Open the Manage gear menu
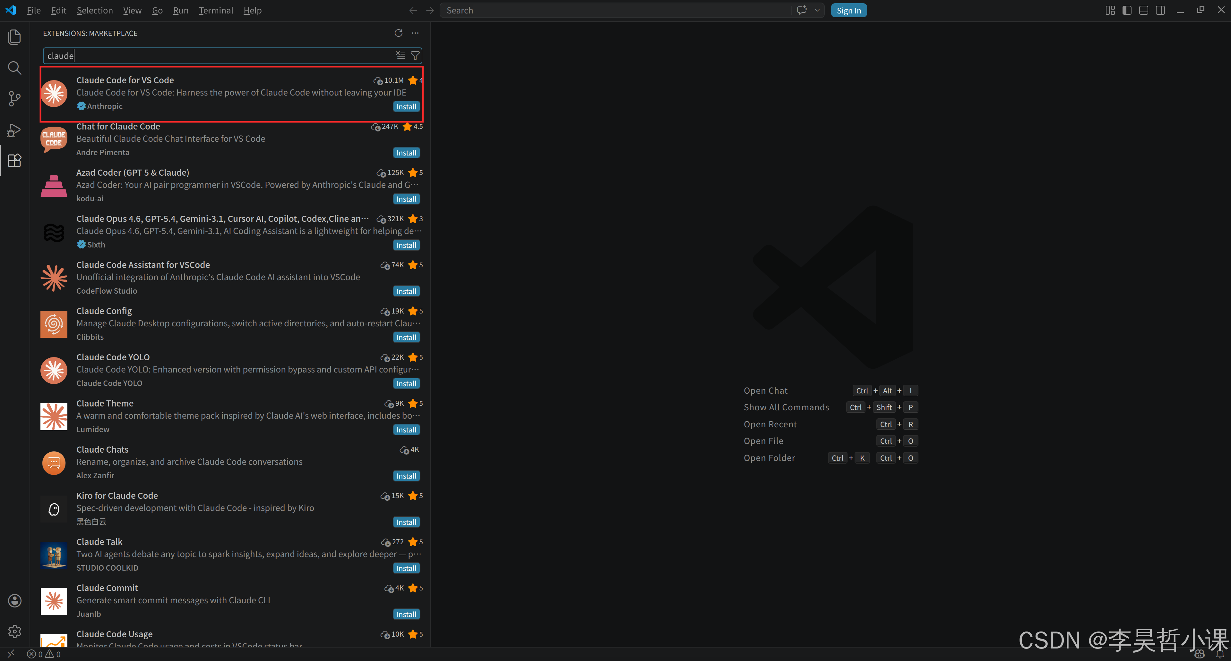This screenshot has height=661, width=1231. (x=15, y=631)
